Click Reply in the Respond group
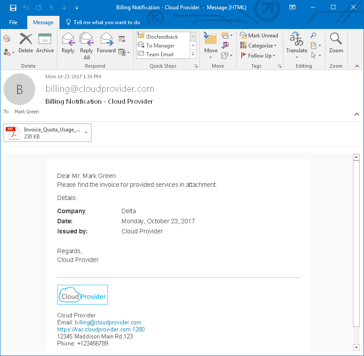 point(68,43)
